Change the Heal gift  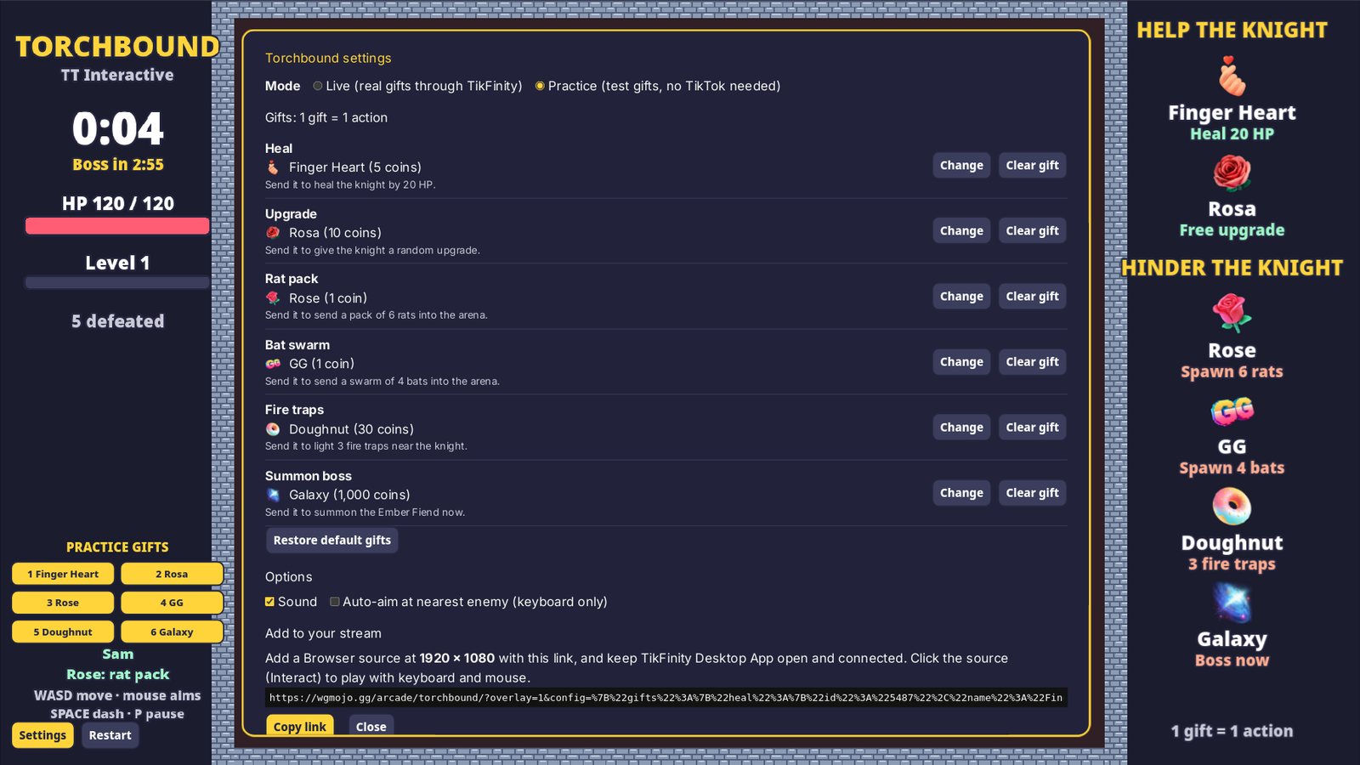tap(961, 166)
